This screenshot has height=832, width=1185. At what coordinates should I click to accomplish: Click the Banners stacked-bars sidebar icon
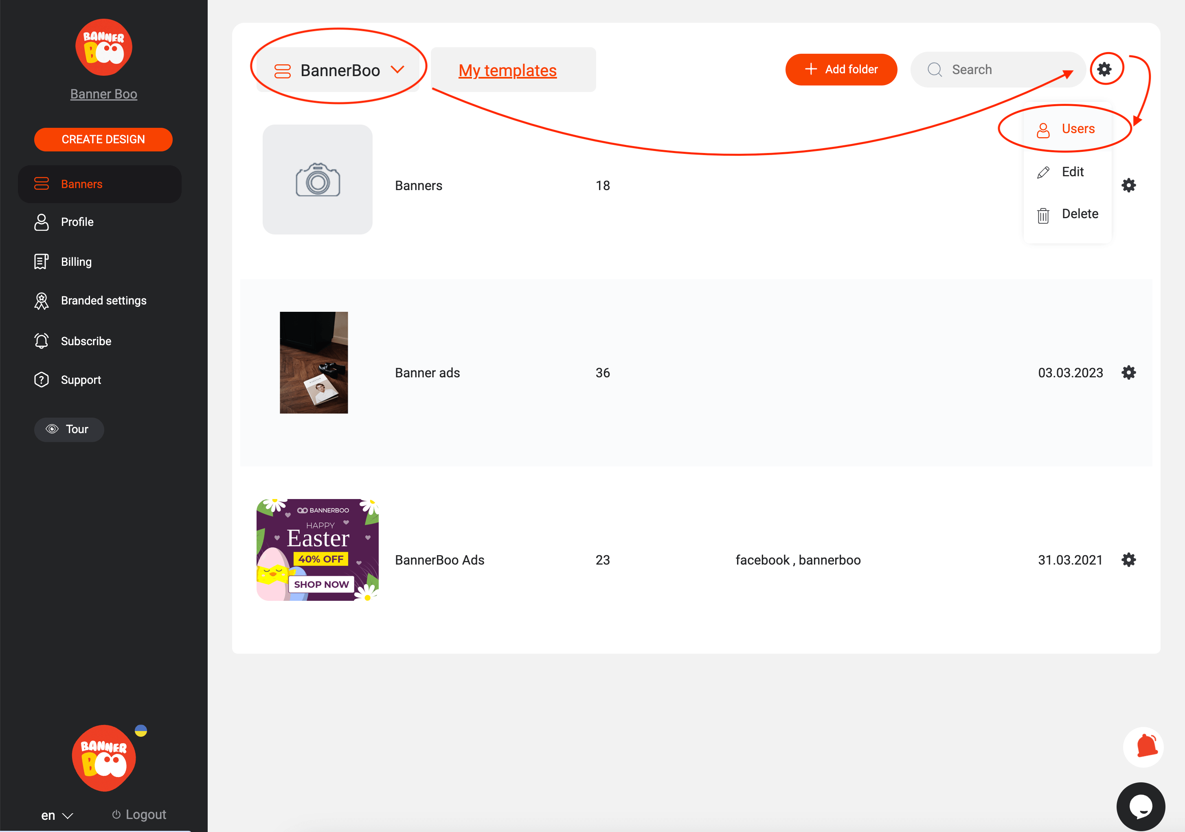point(41,184)
